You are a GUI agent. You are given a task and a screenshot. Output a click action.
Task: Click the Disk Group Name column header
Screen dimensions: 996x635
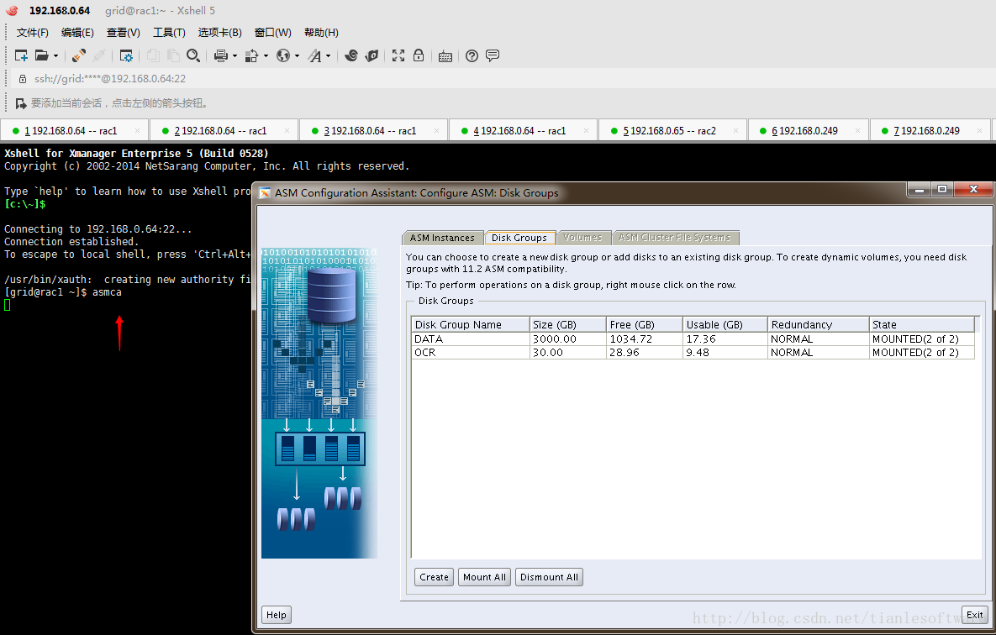471,324
